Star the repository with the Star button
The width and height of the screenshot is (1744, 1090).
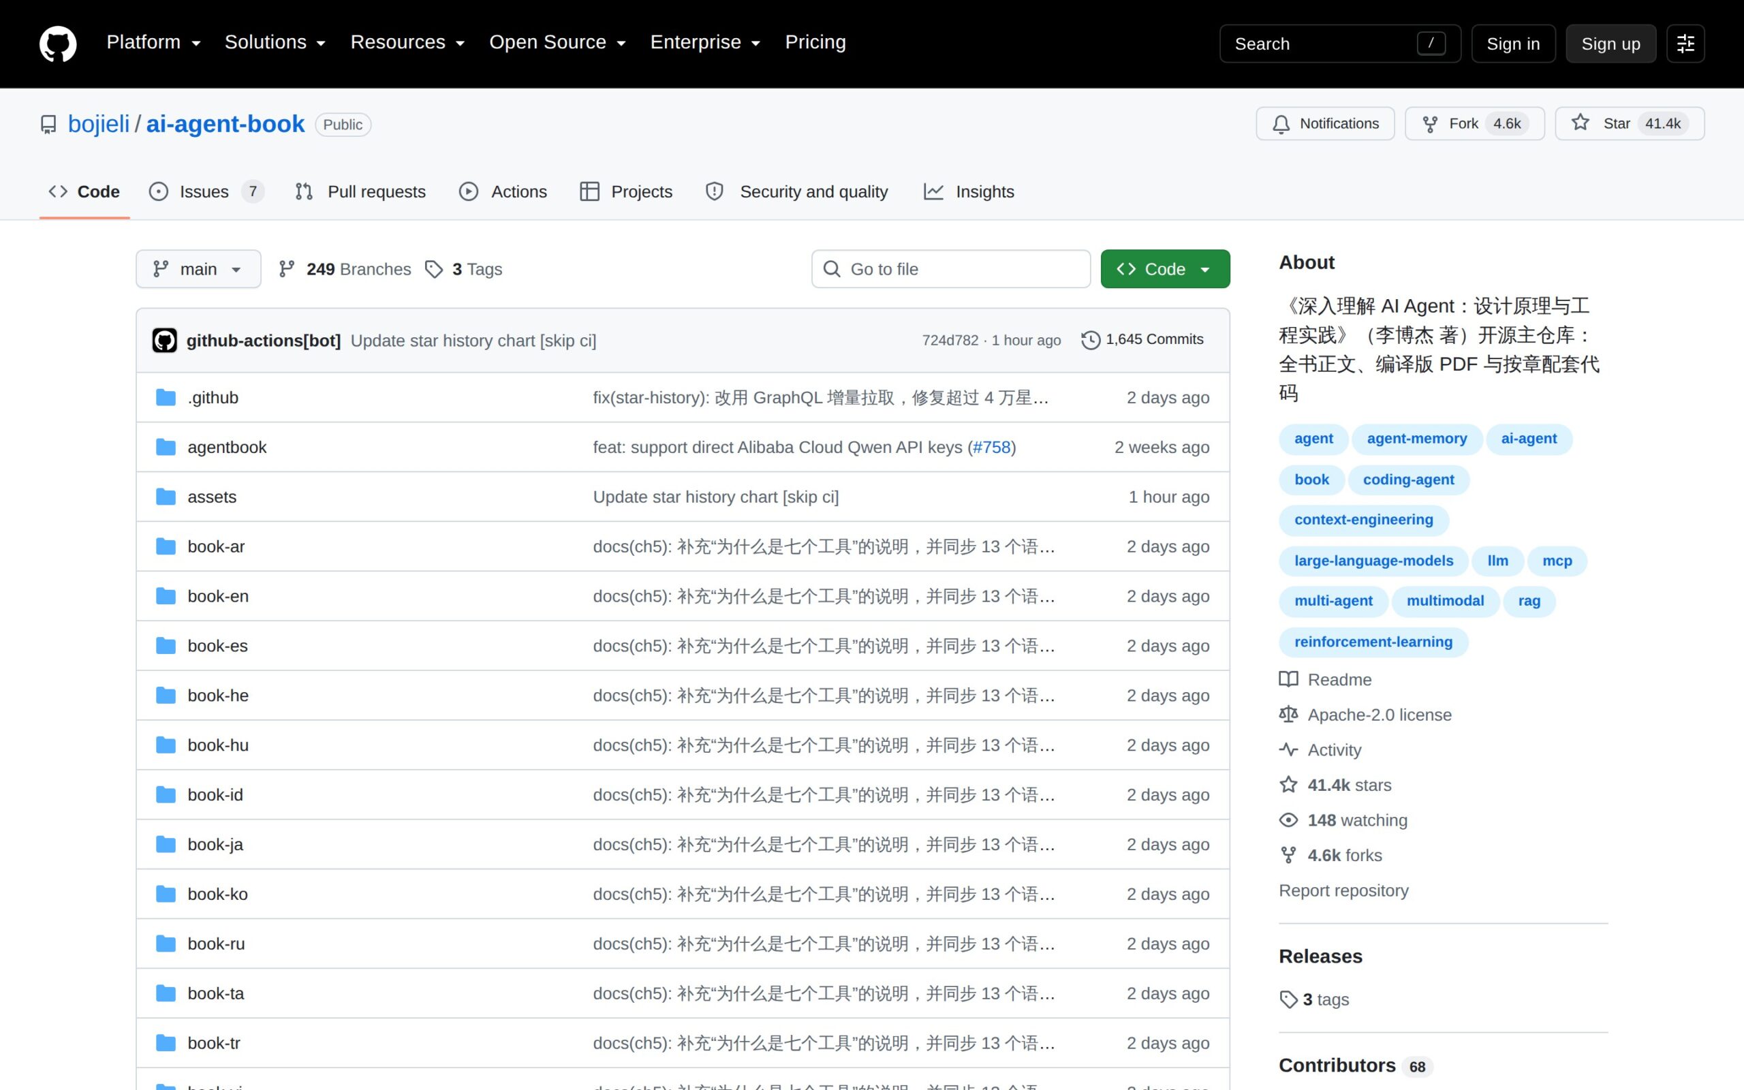(x=1630, y=123)
